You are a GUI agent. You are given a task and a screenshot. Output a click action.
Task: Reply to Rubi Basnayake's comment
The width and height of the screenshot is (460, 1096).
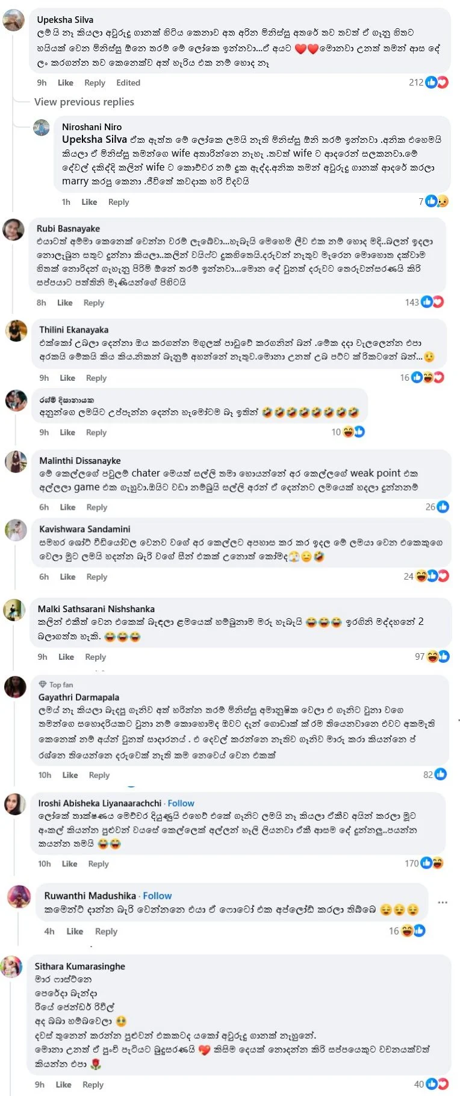click(93, 302)
